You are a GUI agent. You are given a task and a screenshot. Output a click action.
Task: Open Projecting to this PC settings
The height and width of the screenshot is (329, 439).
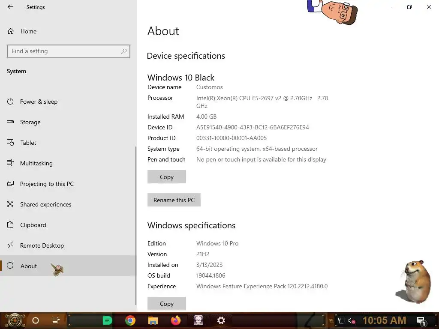(x=68, y=184)
